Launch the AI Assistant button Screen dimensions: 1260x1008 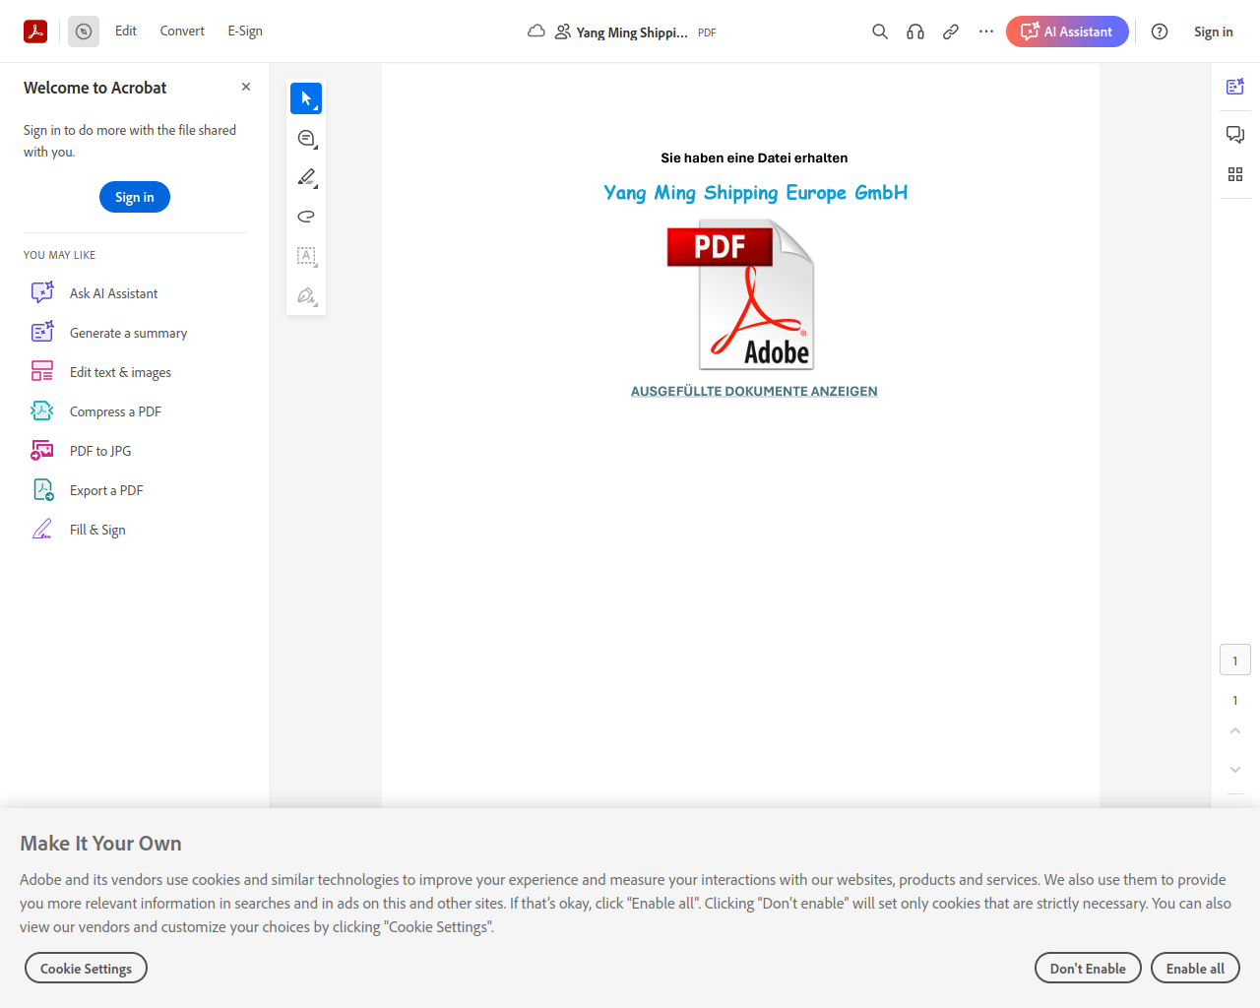[1067, 31]
